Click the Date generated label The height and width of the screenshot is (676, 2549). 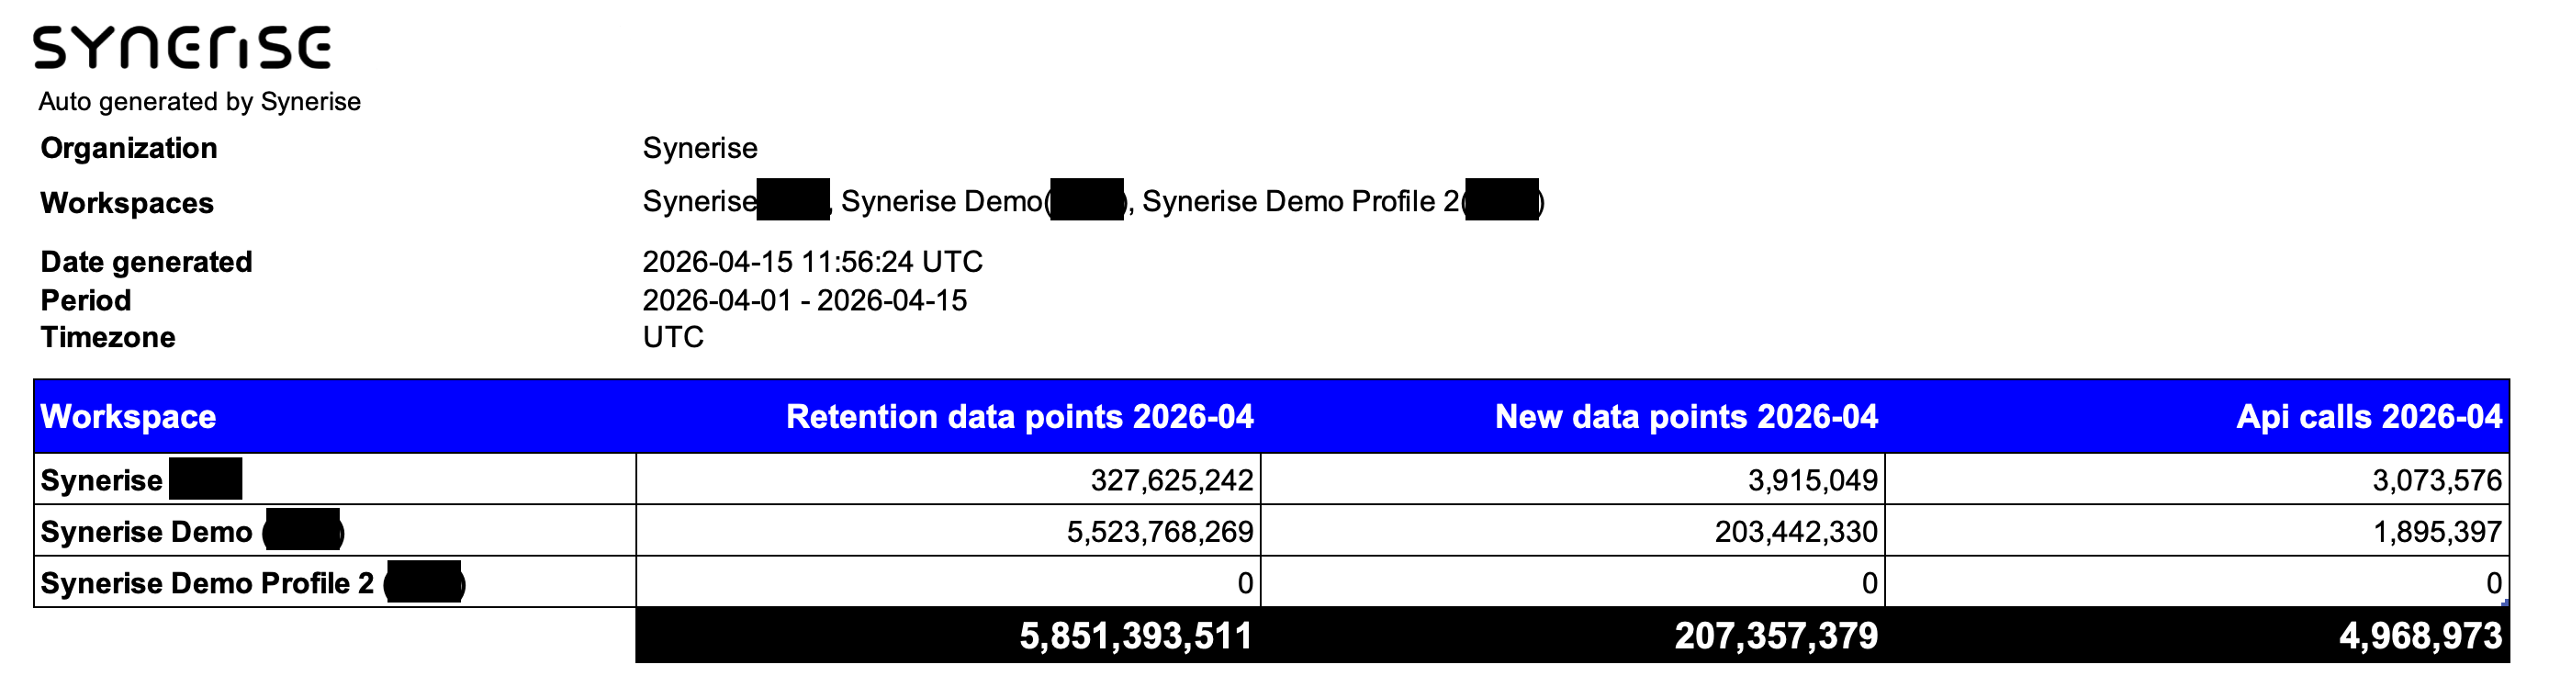click(146, 261)
